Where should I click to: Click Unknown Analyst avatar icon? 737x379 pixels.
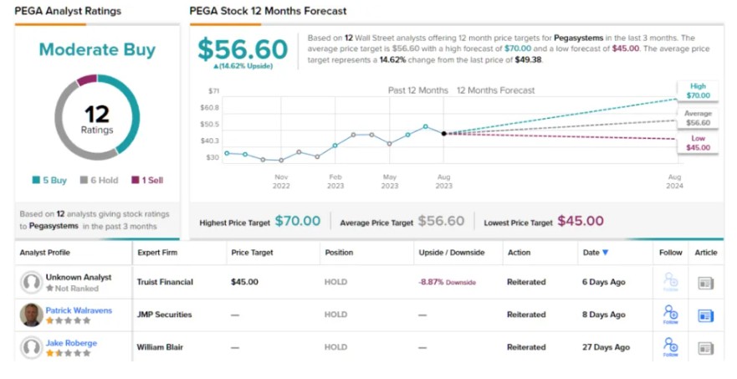coord(32,283)
